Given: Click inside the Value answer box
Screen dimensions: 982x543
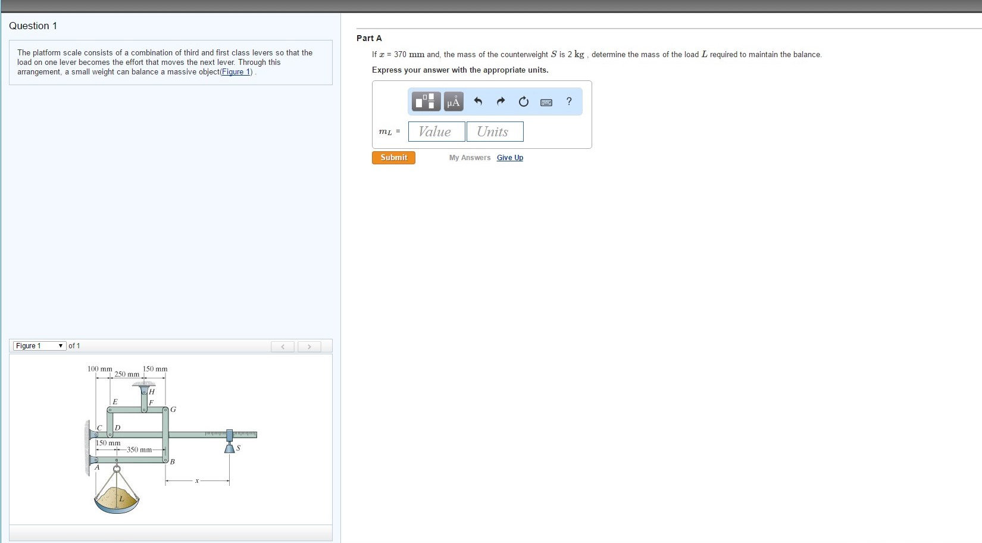Looking at the screenshot, I should tap(436, 131).
